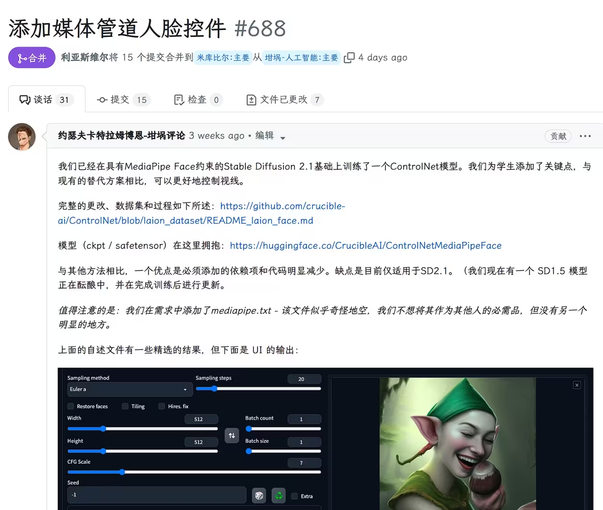Click the file diff icon beside 文件已更改
This screenshot has height=510, width=603.
[x=251, y=100]
